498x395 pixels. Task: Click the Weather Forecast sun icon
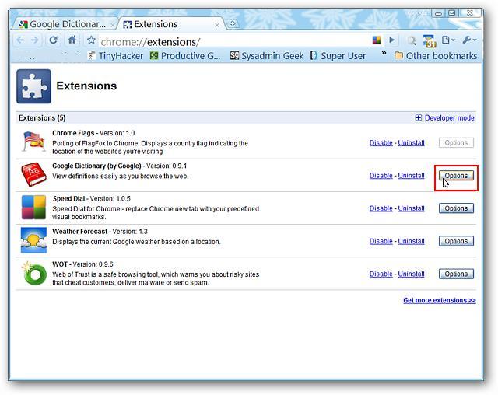33,241
